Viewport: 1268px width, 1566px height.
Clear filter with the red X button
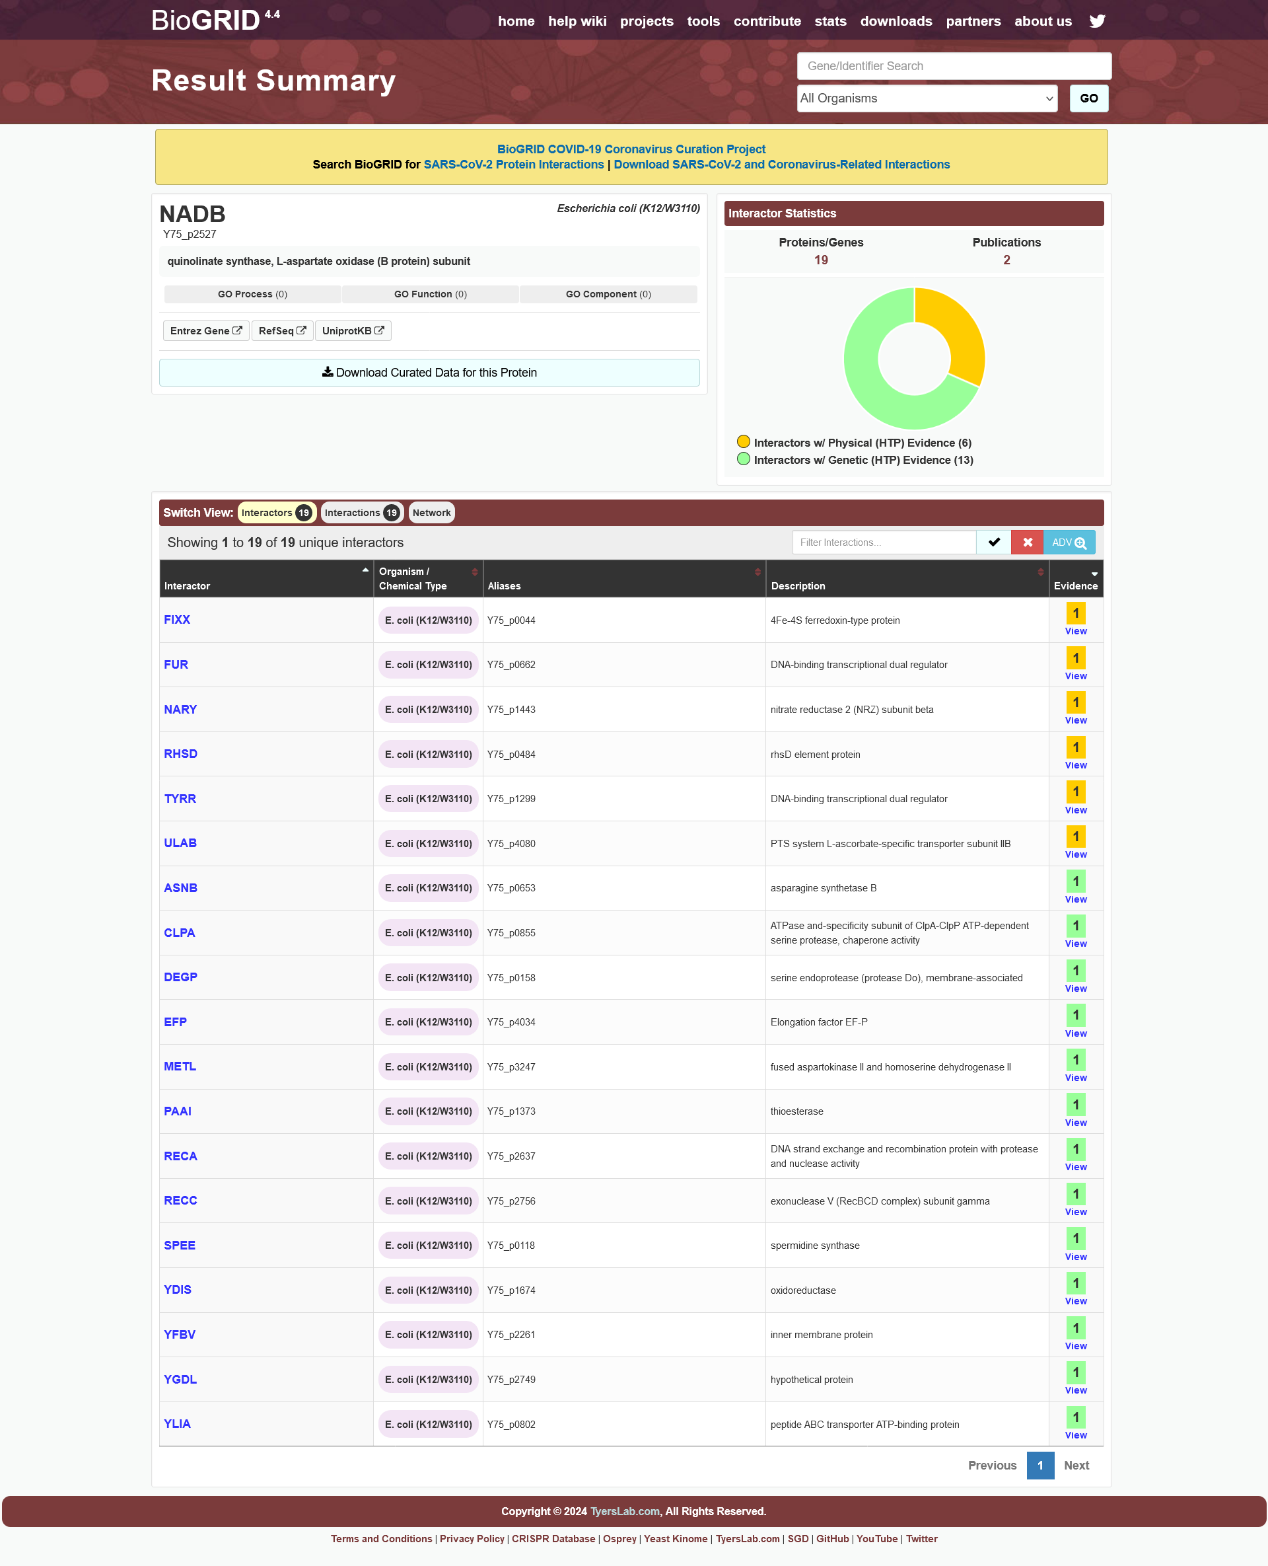[1027, 542]
